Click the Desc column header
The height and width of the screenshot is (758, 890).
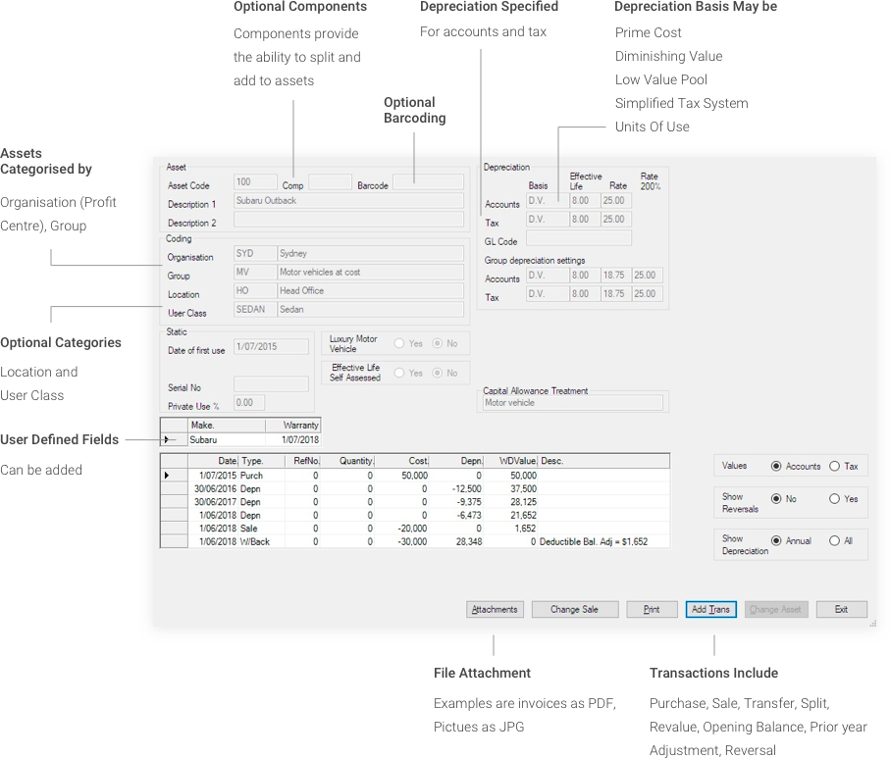pyautogui.click(x=603, y=461)
